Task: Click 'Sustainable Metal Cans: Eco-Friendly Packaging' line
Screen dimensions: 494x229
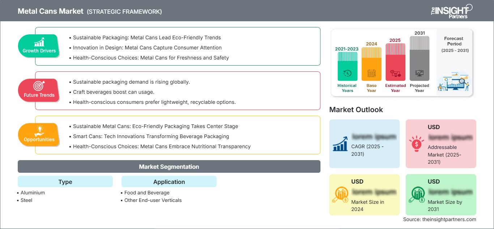Action: pos(156,126)
